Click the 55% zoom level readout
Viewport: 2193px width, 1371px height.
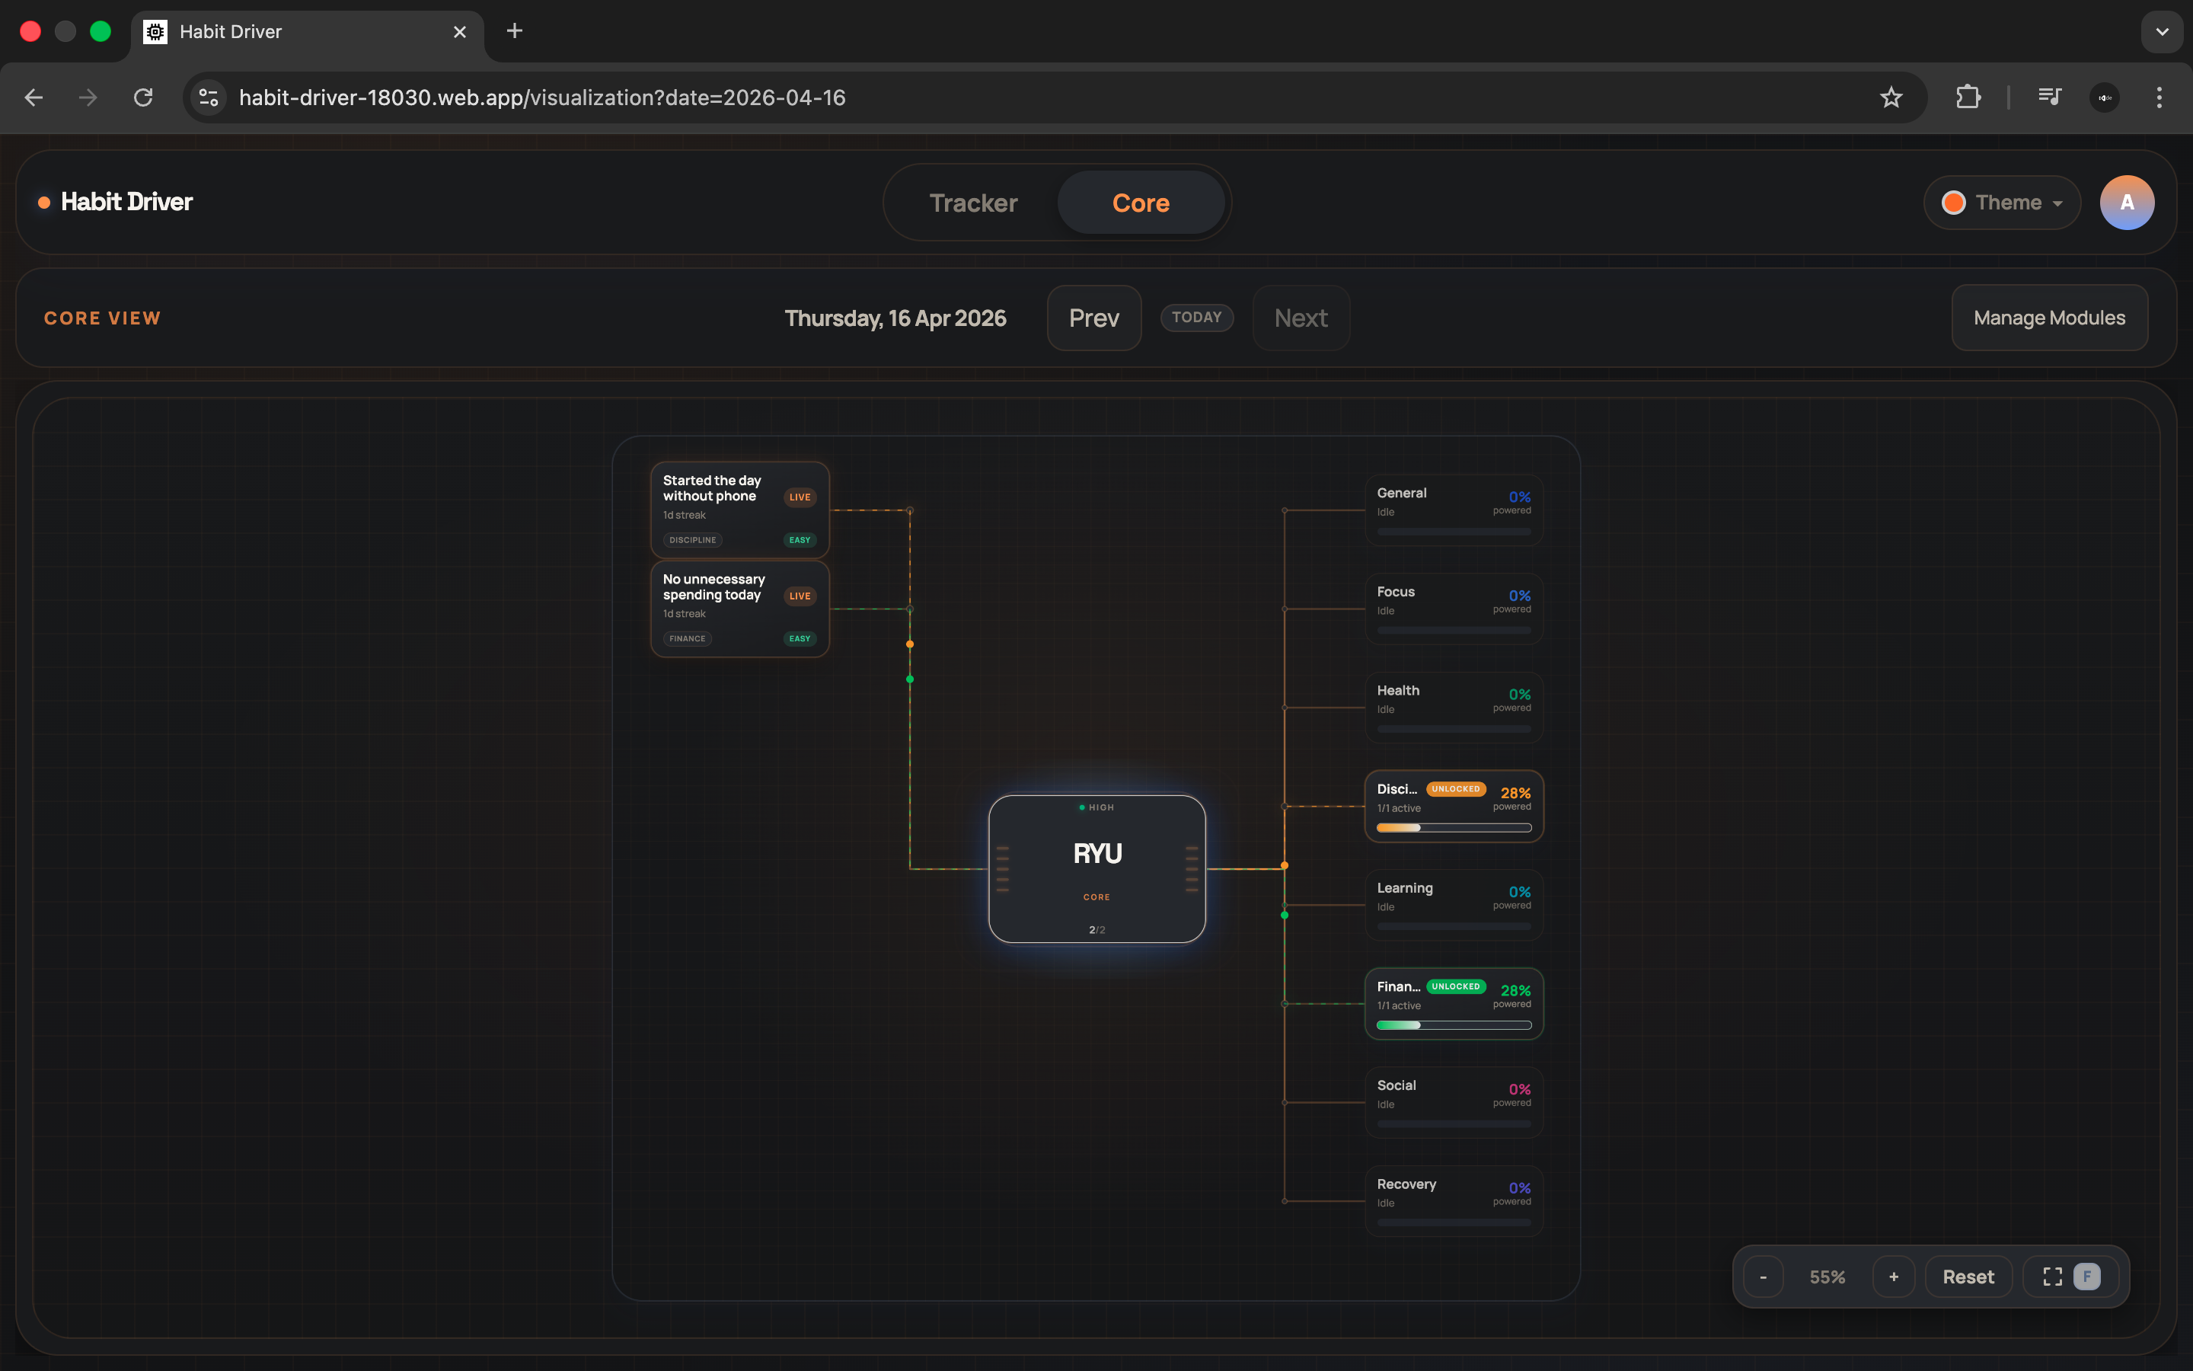[x=1827, y=1277]
